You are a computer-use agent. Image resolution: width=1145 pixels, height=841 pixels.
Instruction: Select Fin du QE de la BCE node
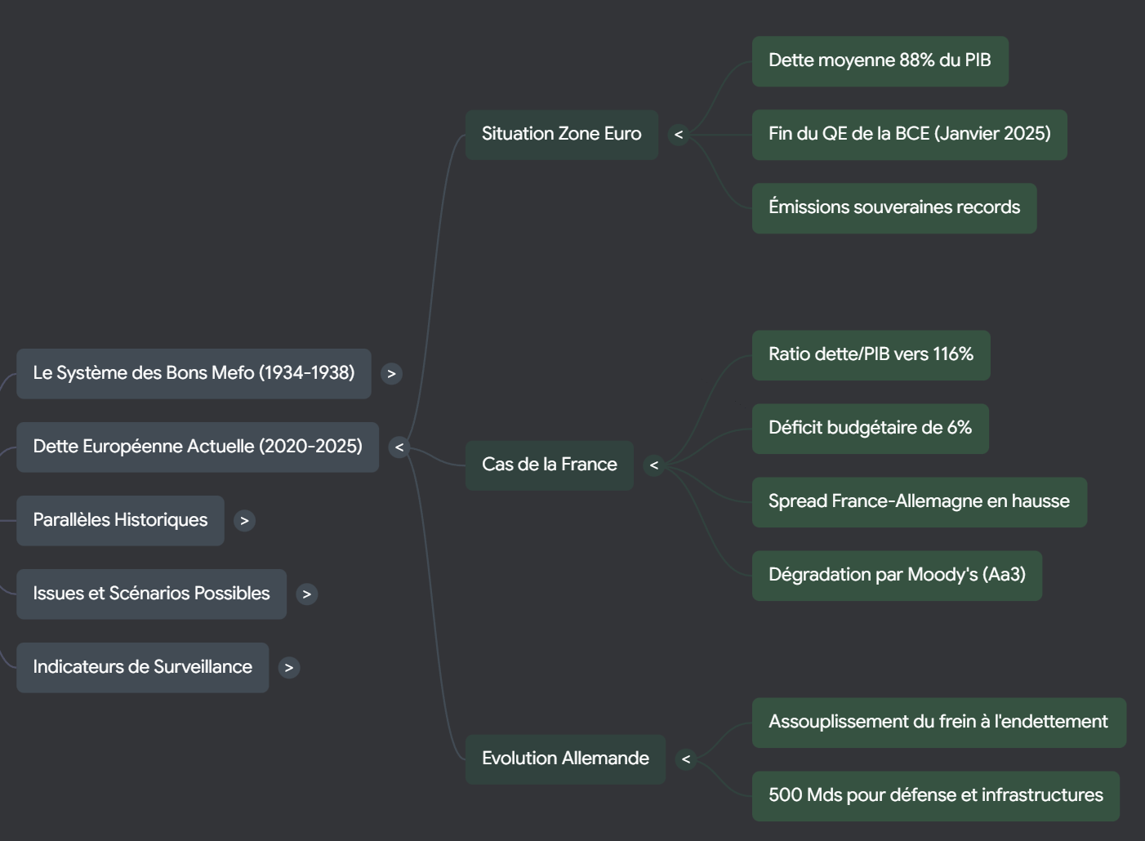909,135
